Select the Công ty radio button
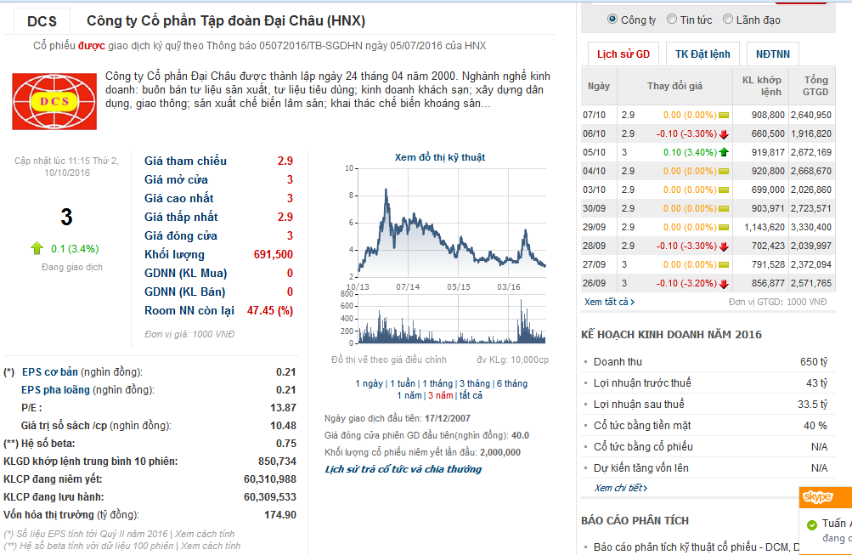 [x=612, y=19]
